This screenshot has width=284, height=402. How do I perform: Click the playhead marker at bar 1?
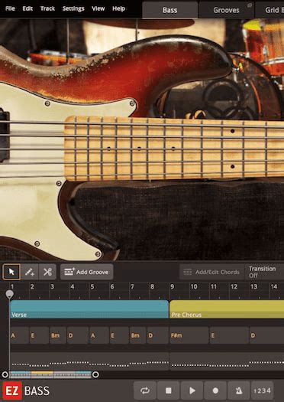[10, 294]
